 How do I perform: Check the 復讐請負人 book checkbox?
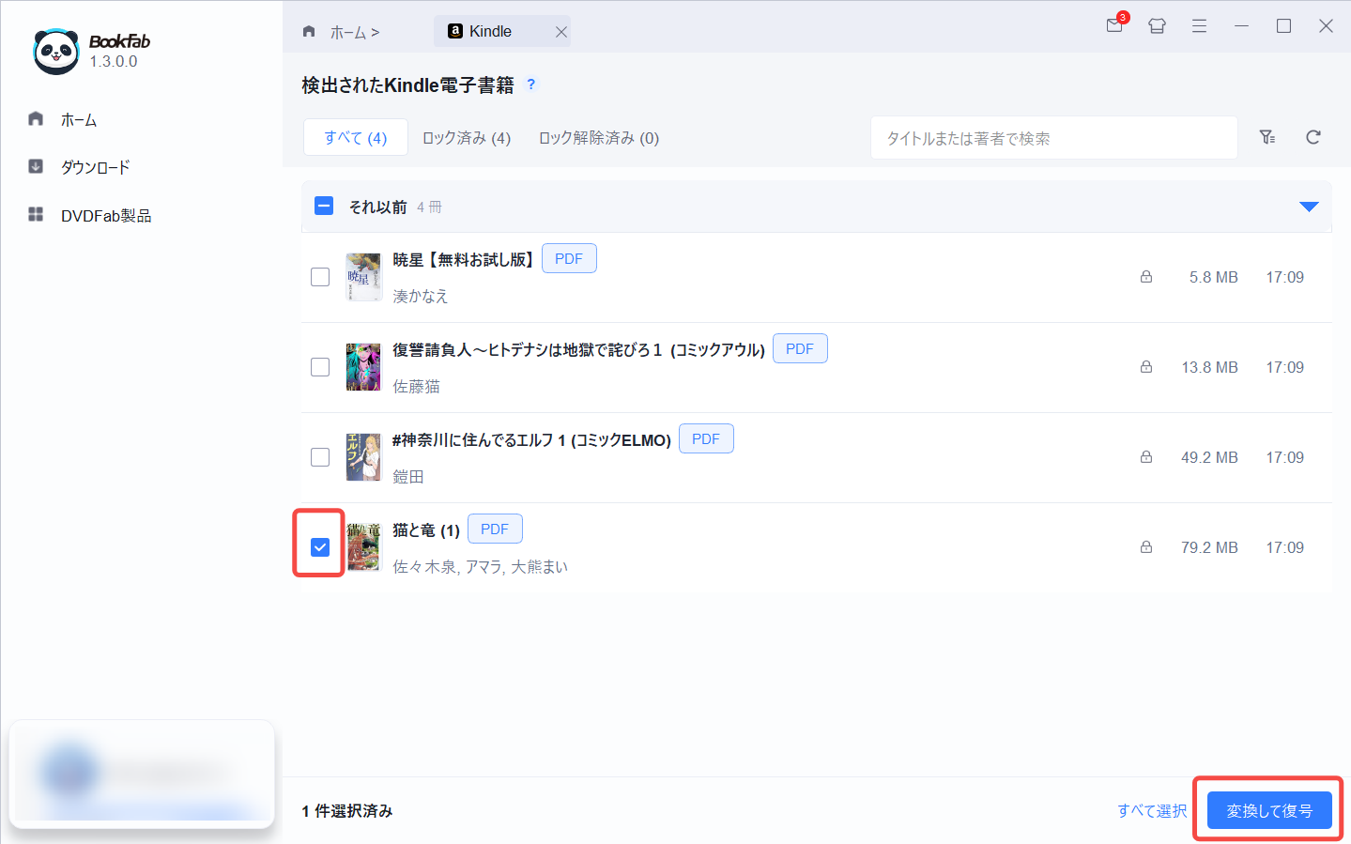[x=320, y=367]
